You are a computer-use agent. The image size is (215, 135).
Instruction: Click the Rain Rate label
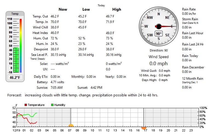[189, 9]
